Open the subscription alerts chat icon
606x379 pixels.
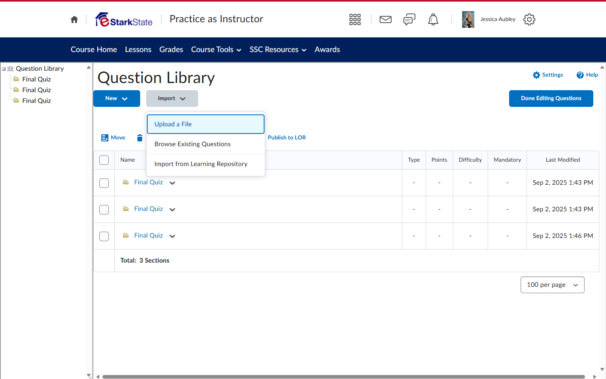(409, 19)
